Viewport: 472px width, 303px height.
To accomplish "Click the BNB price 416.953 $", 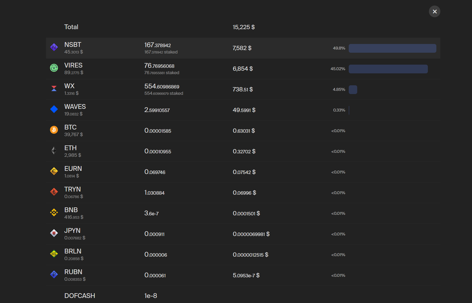I will [74, 217].
